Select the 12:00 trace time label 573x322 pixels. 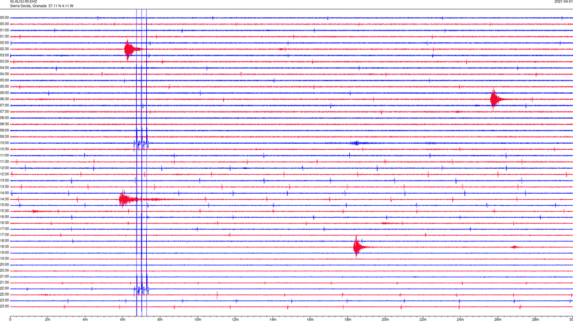5,168
